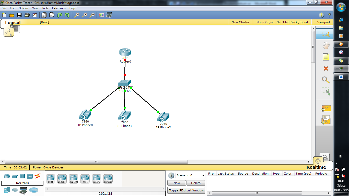Choose the Inspect magnifier tool
Screen dimensions: 349x196
[x=326, y=80]
